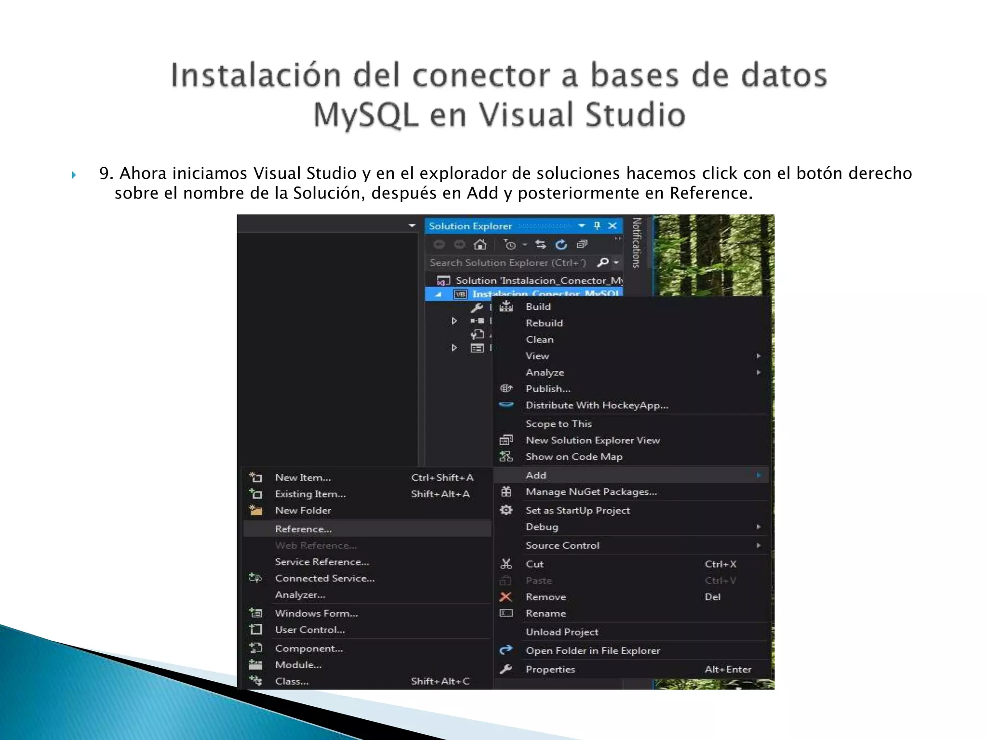
Task: Click New Item... in Add submenu
Action: [367, 477]
